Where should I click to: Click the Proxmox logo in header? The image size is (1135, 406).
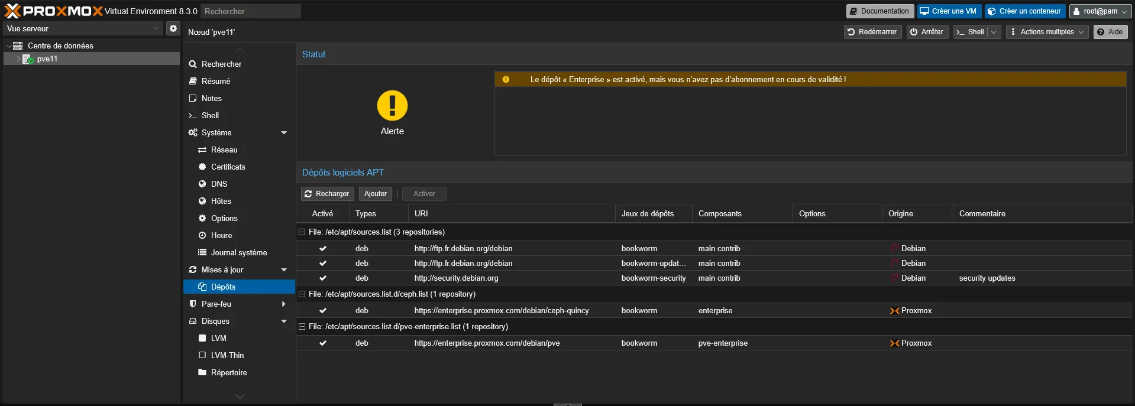(x=53, y=11)
